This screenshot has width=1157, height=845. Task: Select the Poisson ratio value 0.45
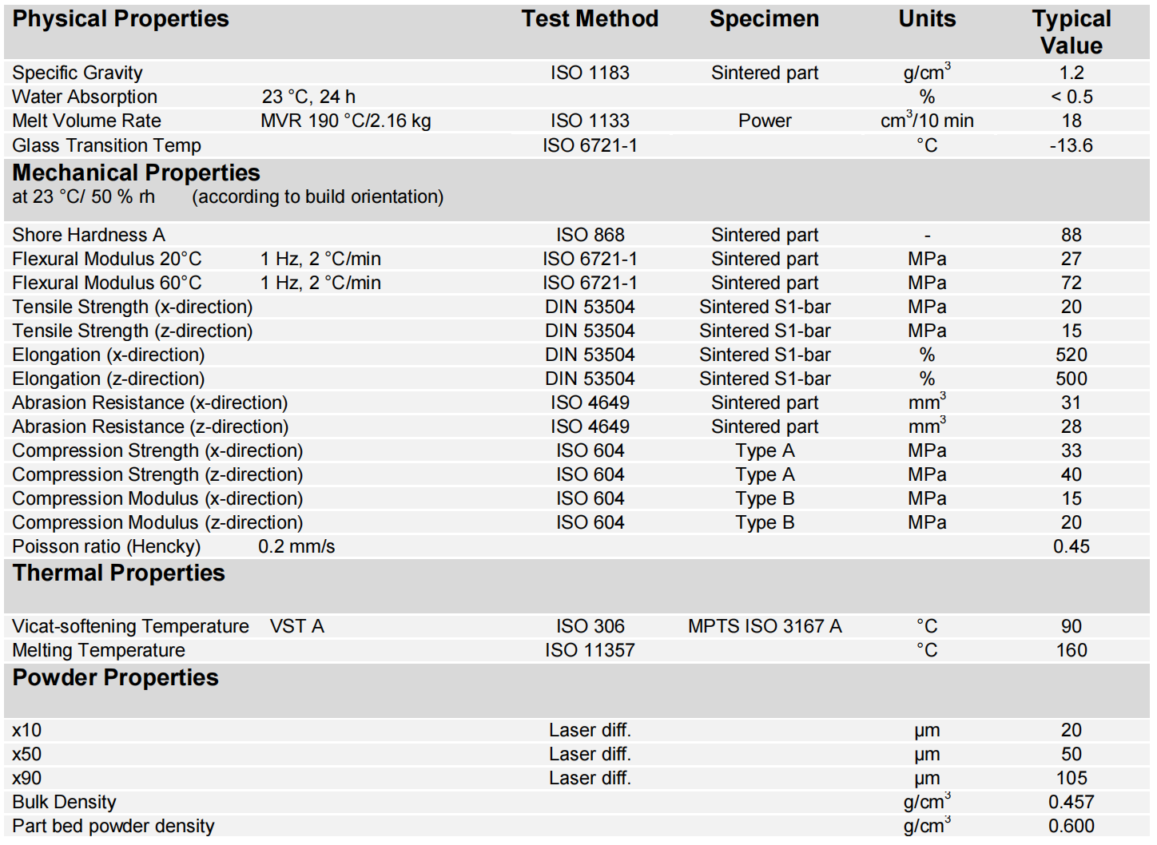[1071, 546]
